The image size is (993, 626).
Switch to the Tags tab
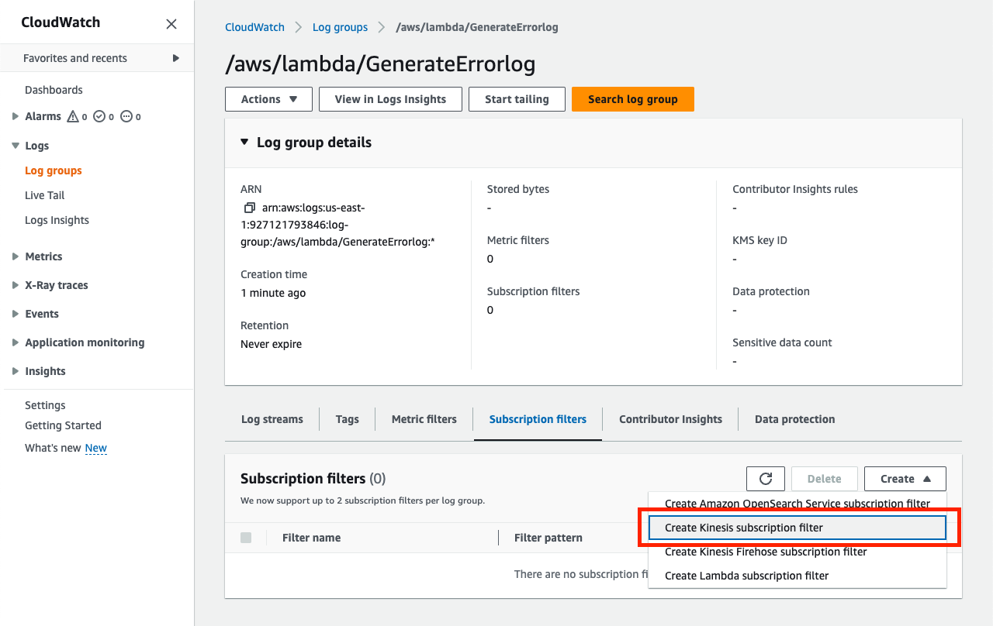[x=348, y=419]
